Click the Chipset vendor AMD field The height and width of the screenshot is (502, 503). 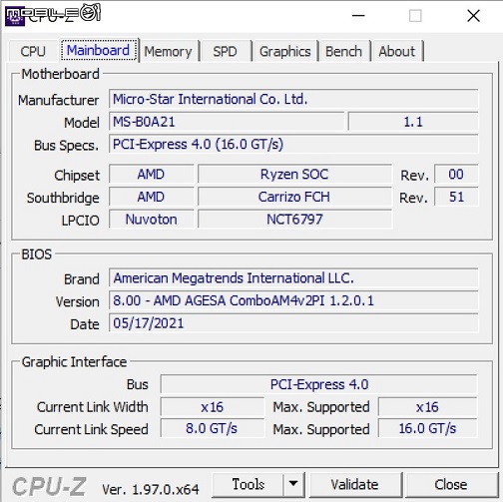152,174
